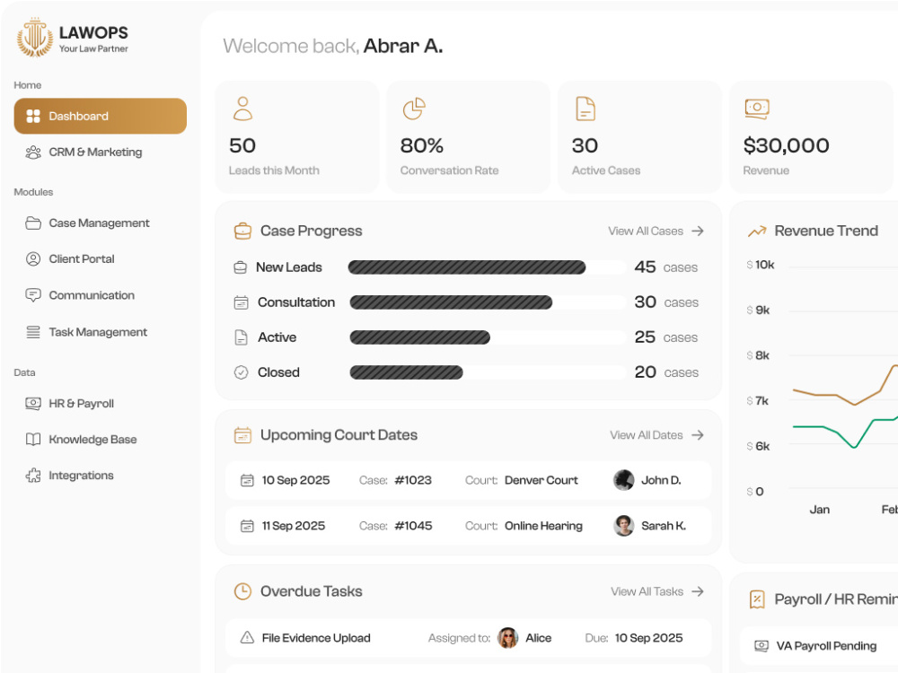Click the 50 Leads this Month value
The image size is (898, 673).
[242, 145]
